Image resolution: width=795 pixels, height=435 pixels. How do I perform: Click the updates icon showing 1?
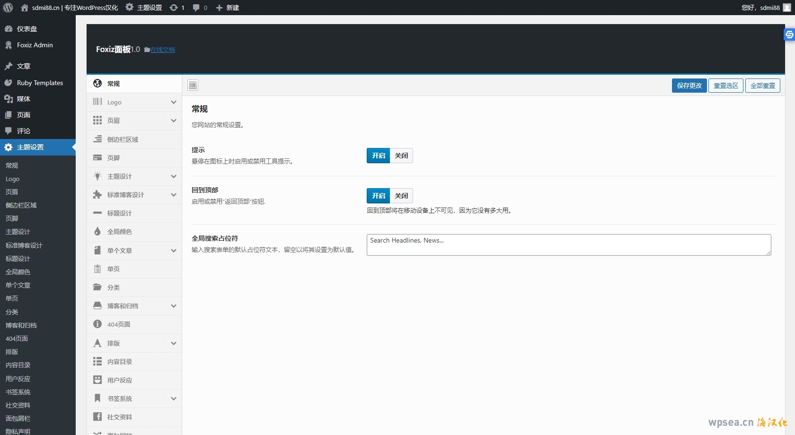coord(174,8)
